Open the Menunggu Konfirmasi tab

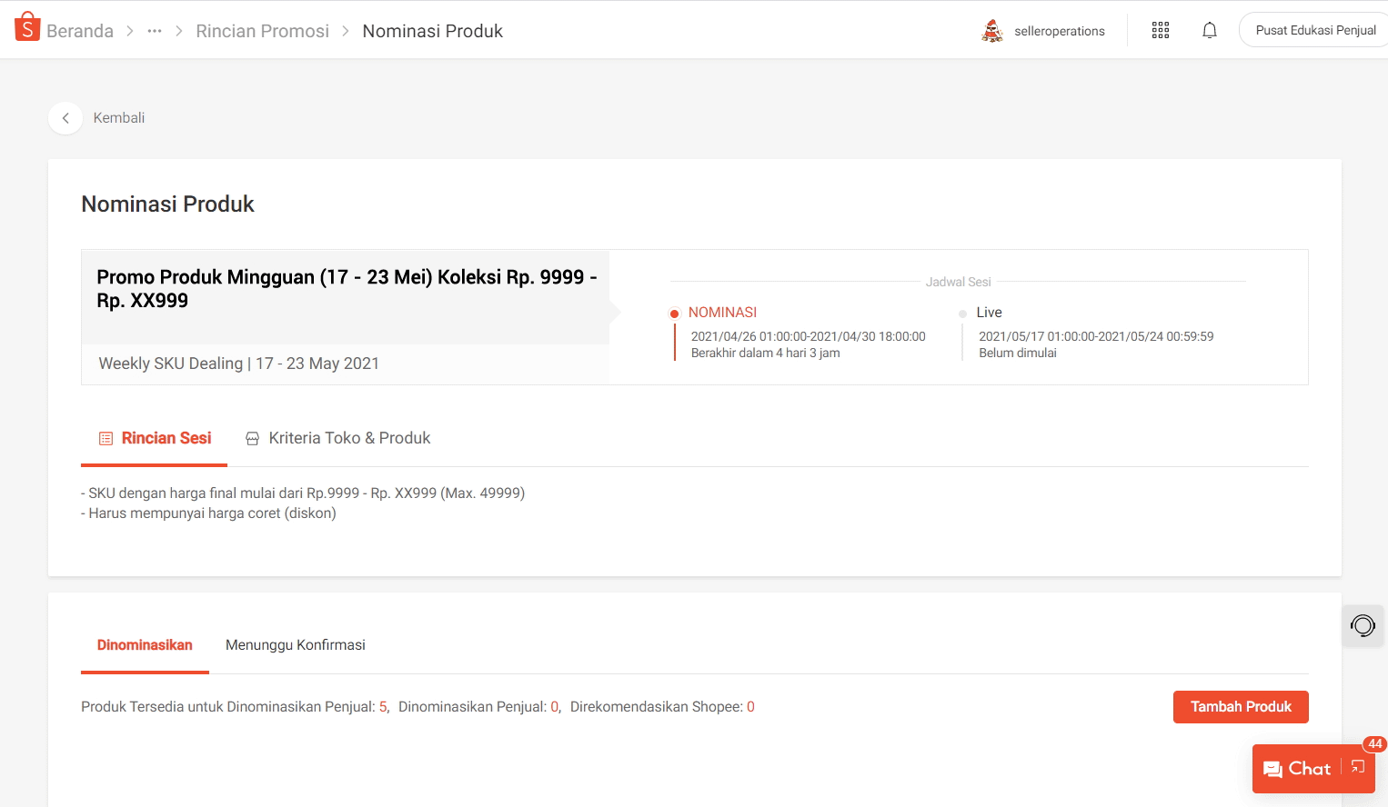(295, 645)
